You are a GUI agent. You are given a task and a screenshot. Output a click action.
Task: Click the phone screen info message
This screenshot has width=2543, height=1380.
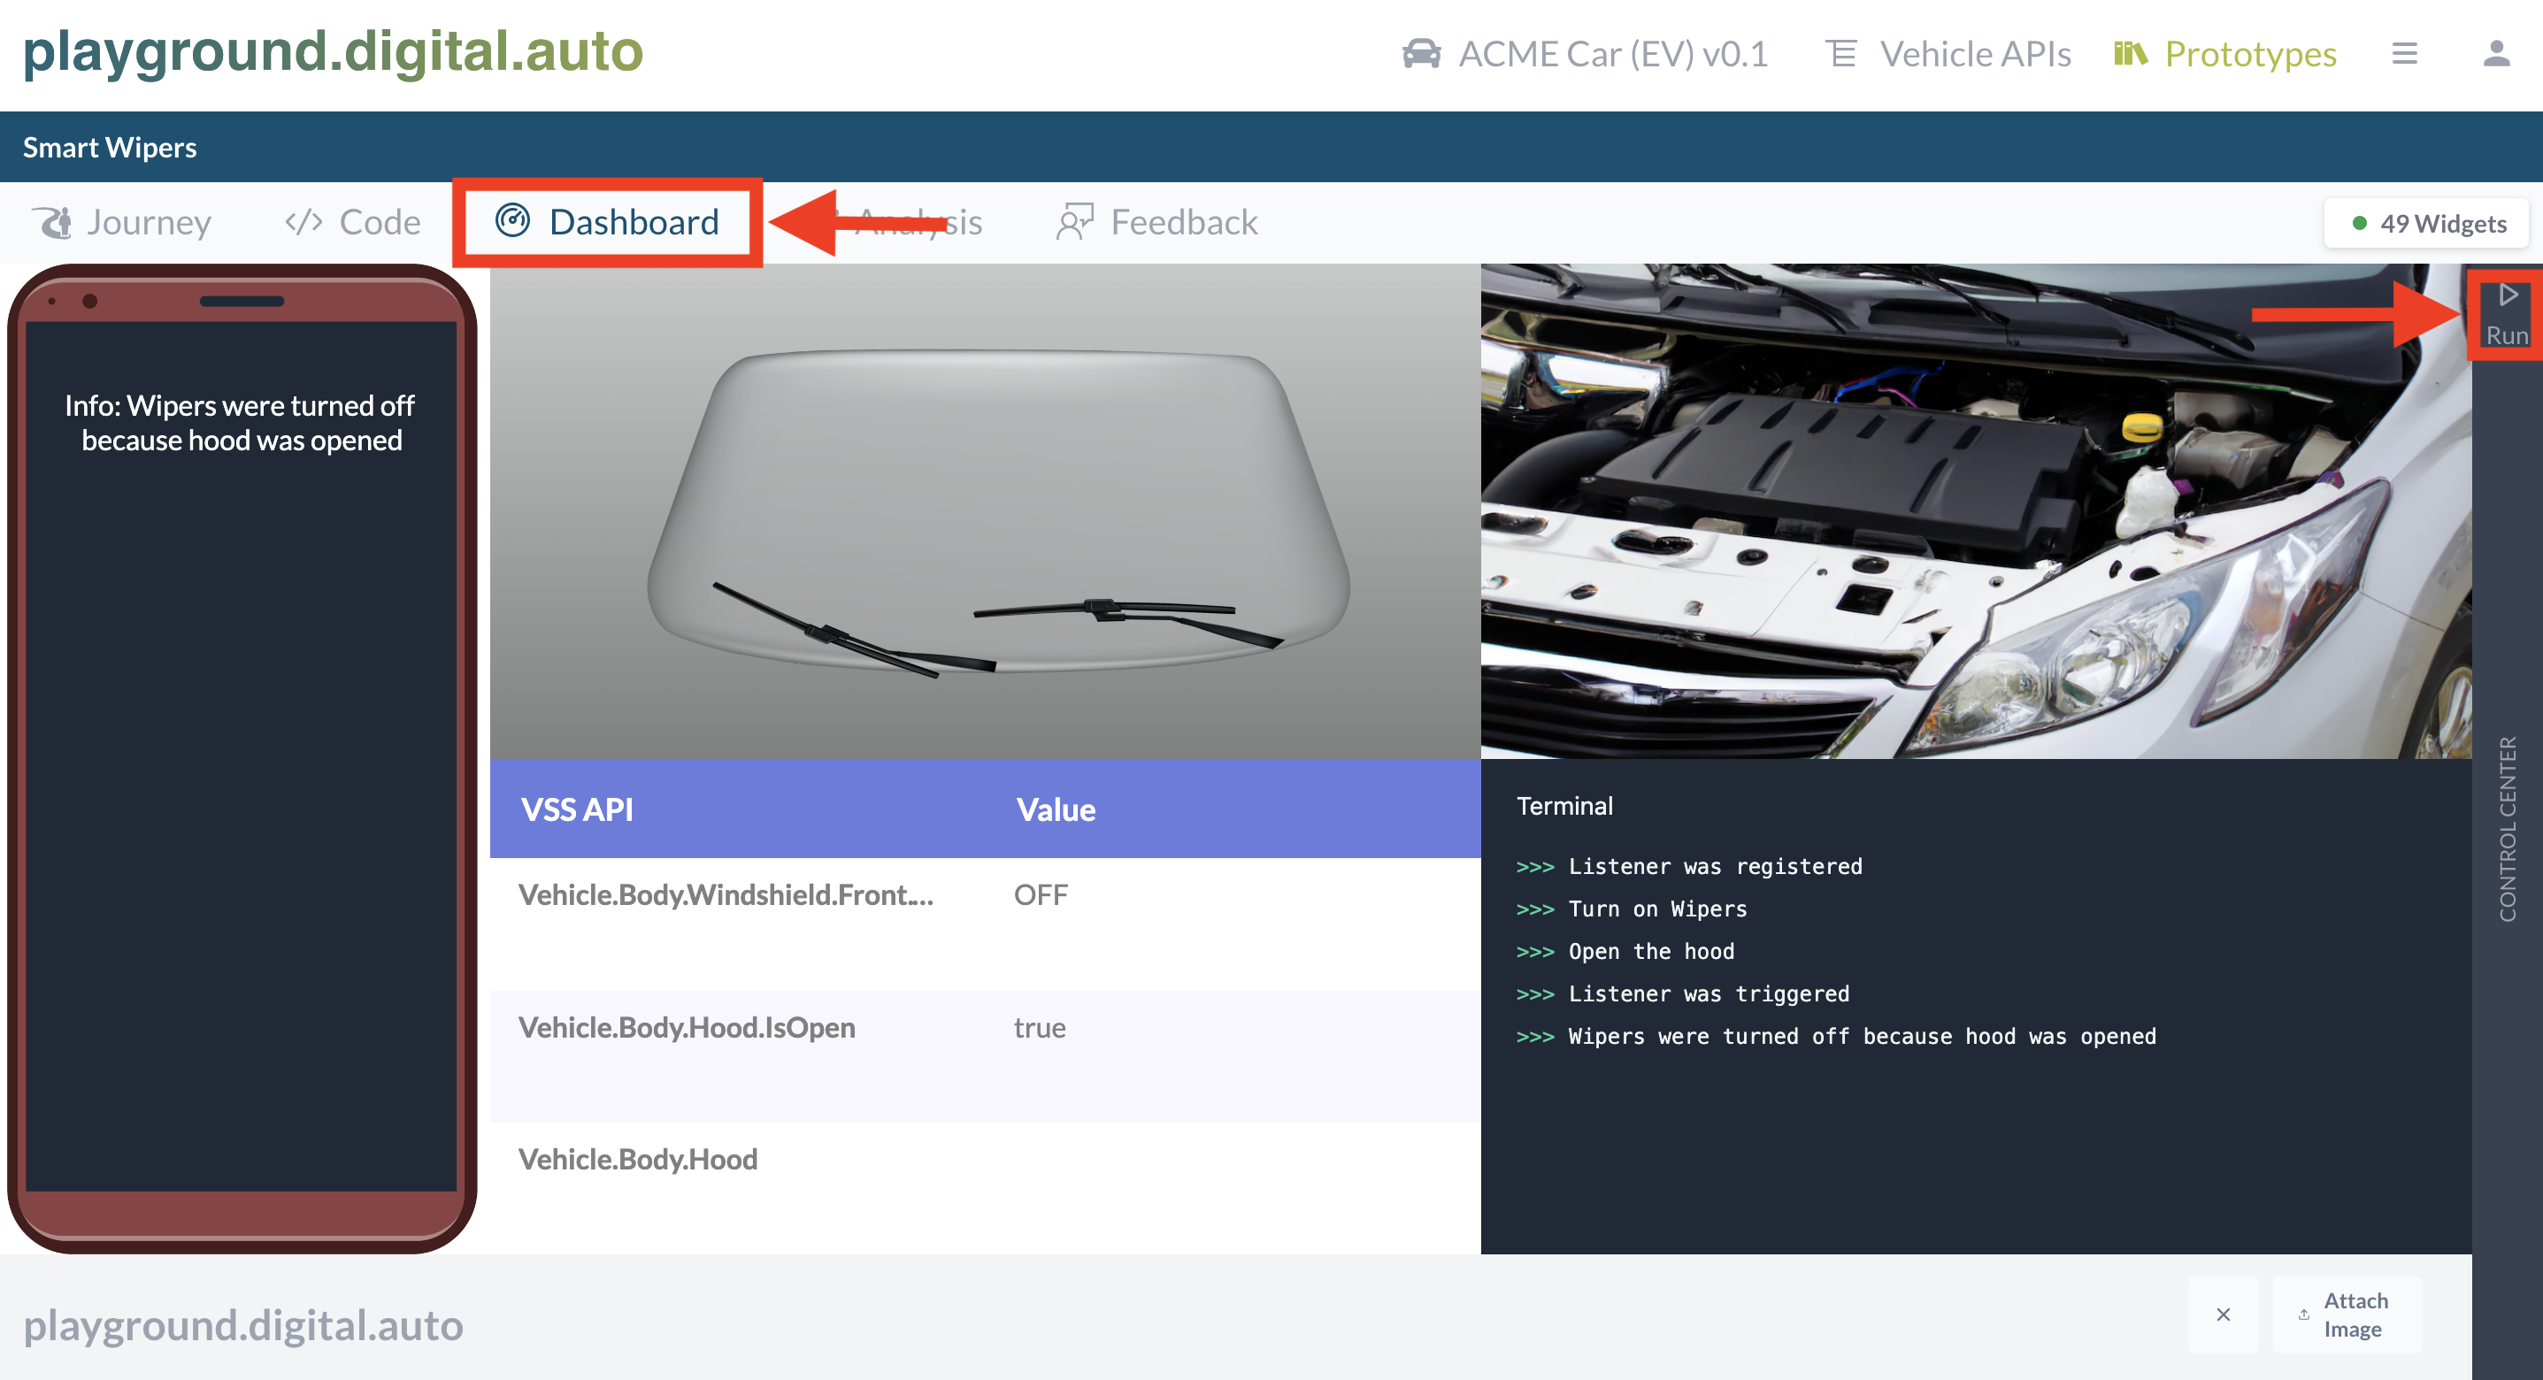tap(241, 423)
